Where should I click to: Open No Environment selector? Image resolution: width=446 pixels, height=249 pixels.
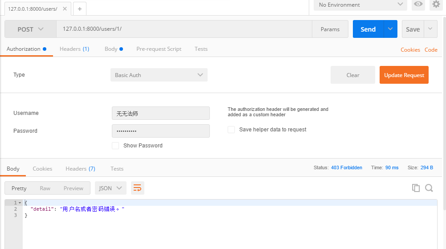[x=360, y=5]
